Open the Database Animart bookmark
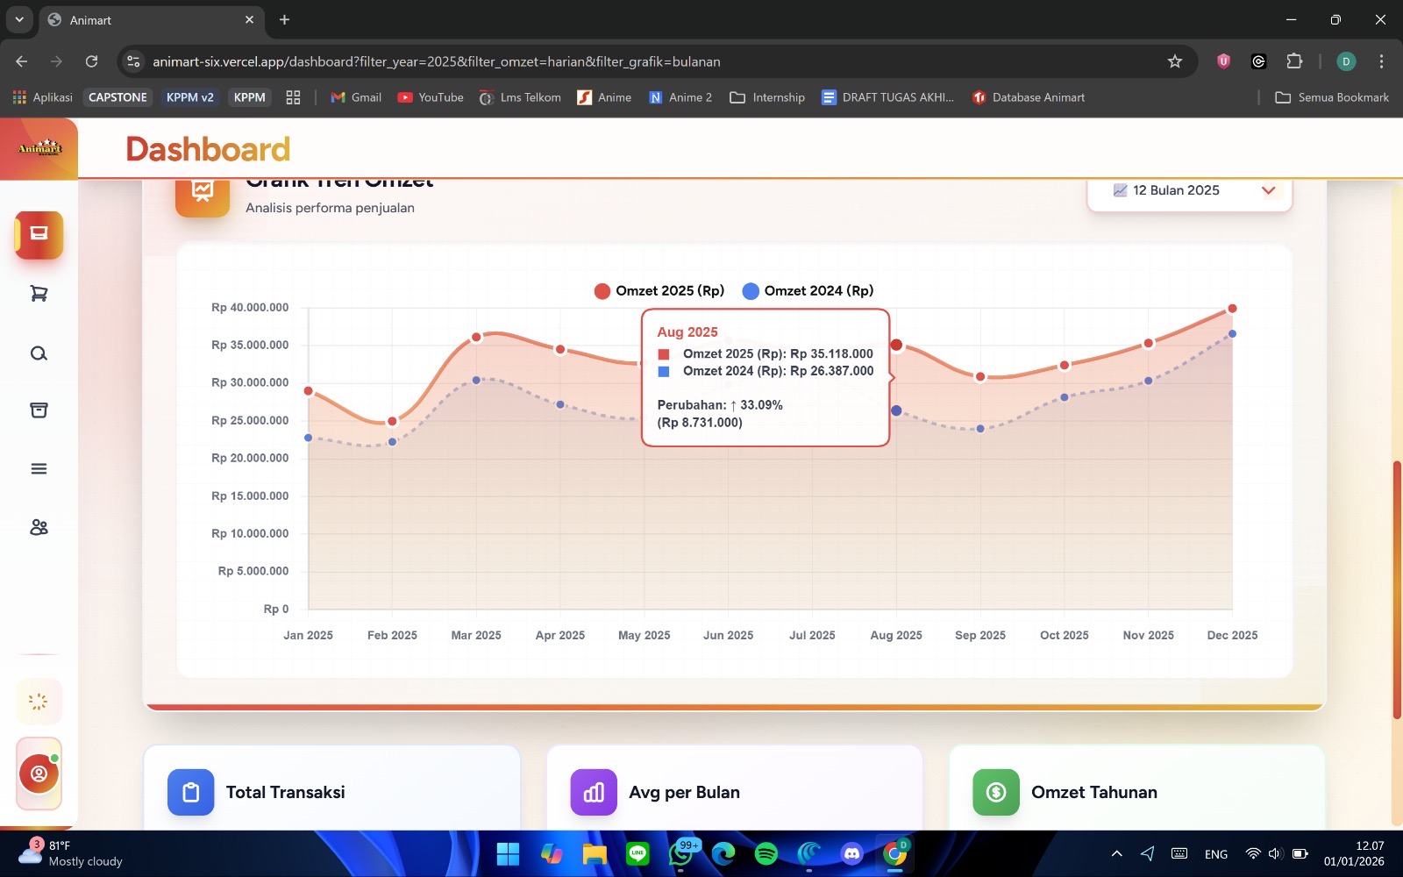The width and height of the screenshot is (1403, 877). coord(1029,97)
